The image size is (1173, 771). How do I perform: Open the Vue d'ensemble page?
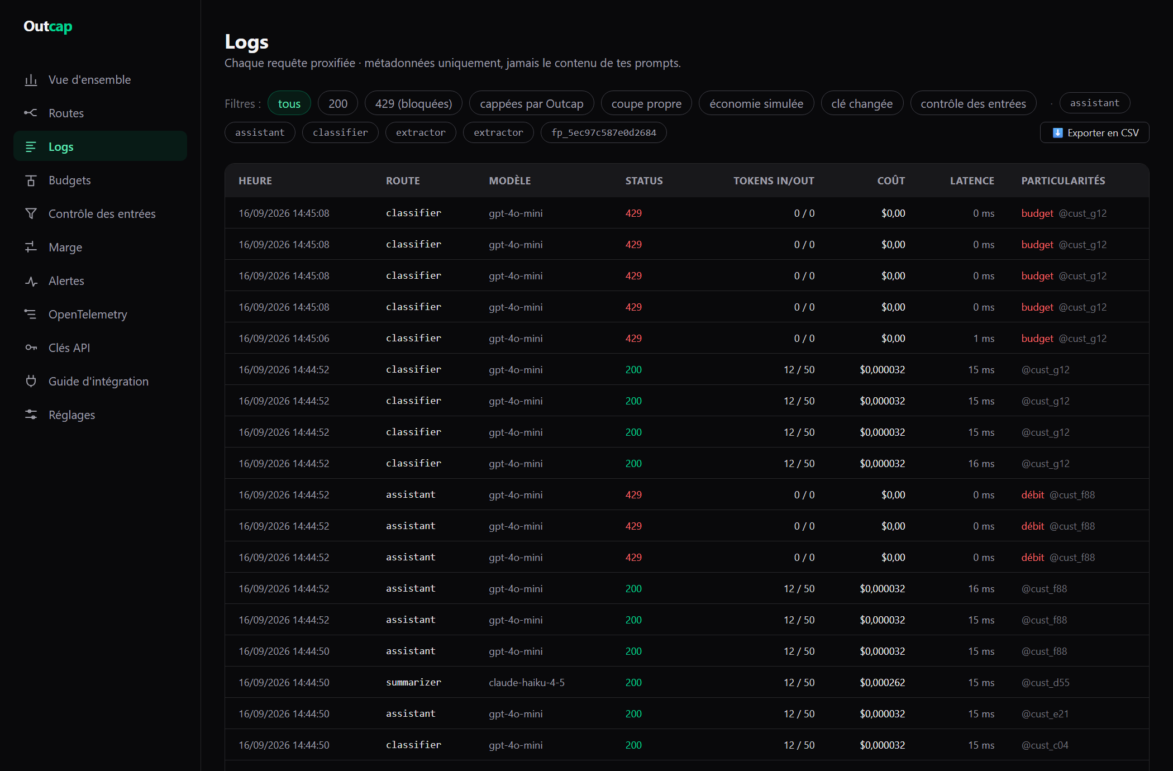100,80
